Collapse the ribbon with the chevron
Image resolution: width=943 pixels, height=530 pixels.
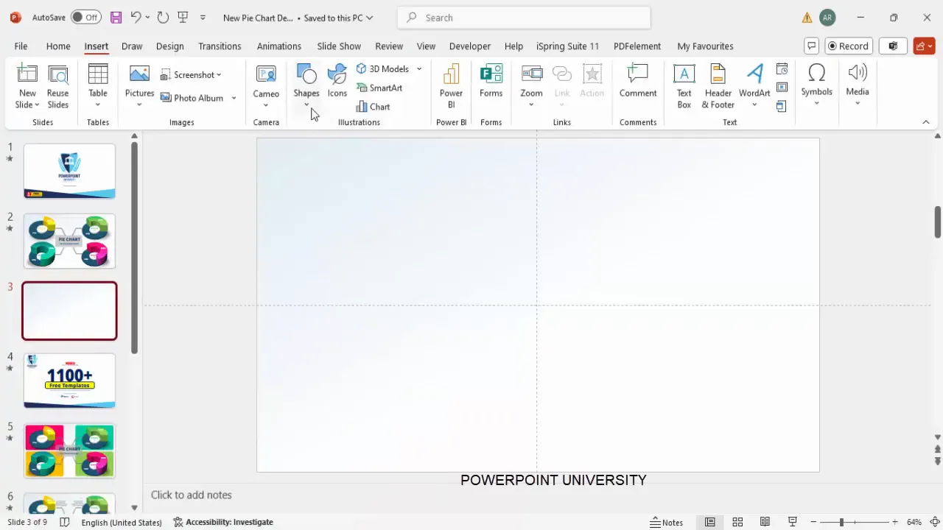[x=926, y=122]
